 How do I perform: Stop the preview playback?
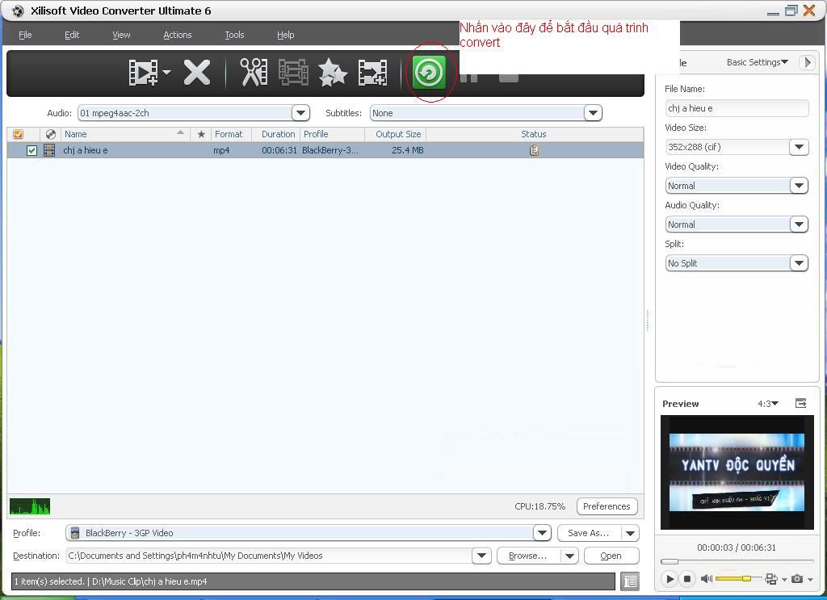tap(687, 579)
